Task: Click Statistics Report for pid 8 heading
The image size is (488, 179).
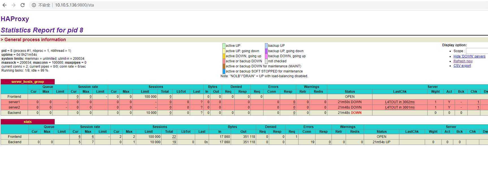Action: [x=42, y=30]
